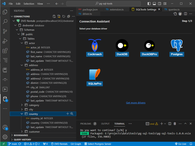
Task: Open the Source Control view
Action: pos(5,31)
